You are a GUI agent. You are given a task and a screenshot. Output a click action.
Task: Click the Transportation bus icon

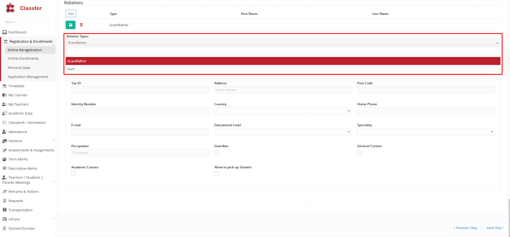(5, 210)
